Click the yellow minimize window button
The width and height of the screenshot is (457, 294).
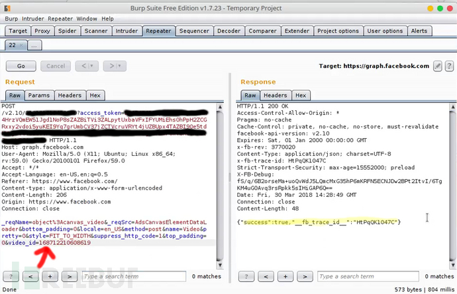(x=431, y=9)
